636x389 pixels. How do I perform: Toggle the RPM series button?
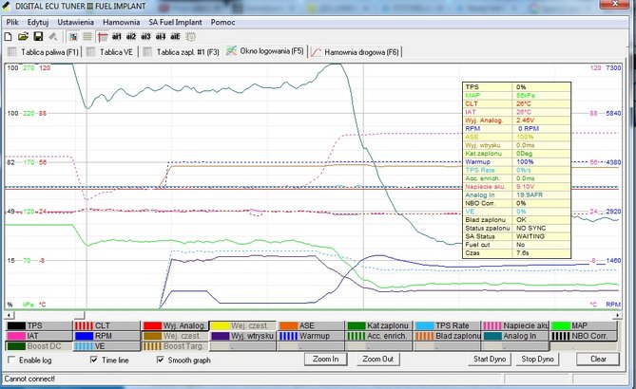(x=107, y=336)
